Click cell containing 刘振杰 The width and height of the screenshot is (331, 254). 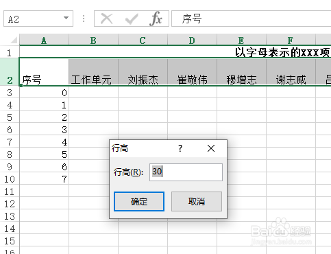click(143, 72)
